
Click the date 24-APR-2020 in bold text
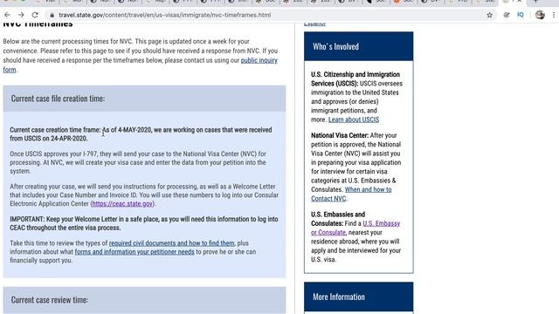click(69, 139)
